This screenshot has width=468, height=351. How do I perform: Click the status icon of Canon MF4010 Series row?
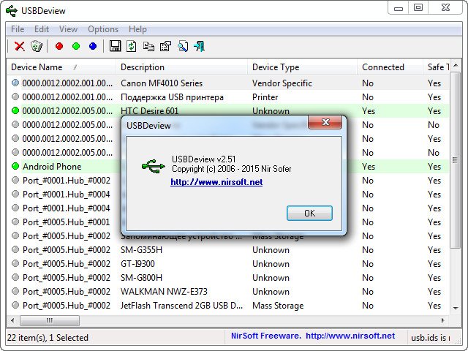pyautogui.click(x=15, y=83)
